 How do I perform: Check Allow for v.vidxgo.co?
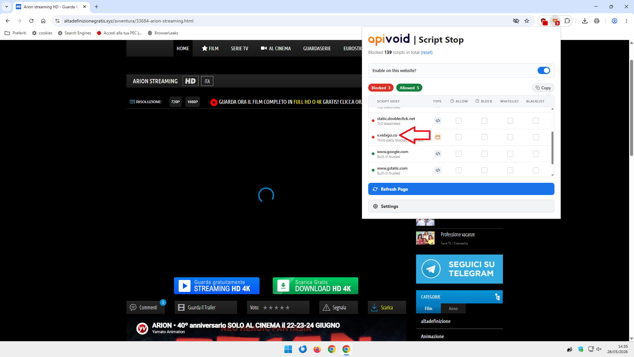coord(459,137)
